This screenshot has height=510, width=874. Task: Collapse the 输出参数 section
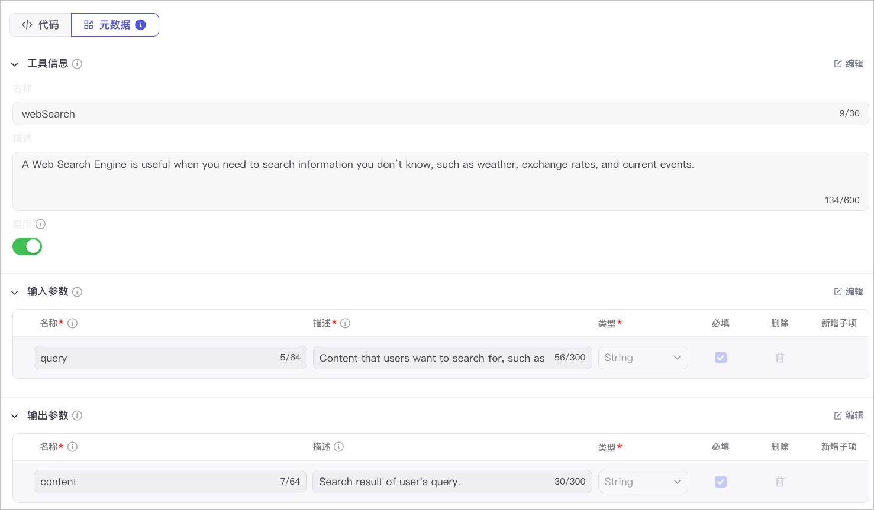coord(15,416)
